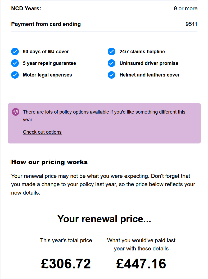Click the lightbulb tip icon in purple banner
Viewport: 208px width, 279px height.
tap(16, 112)
